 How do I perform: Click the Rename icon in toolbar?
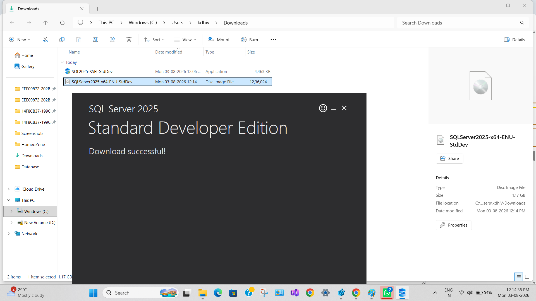point(95,40)
